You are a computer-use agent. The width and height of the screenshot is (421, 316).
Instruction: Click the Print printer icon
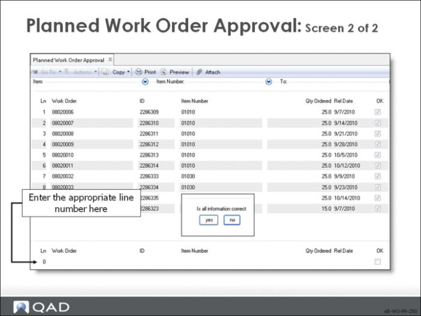(x=138, y=72)
